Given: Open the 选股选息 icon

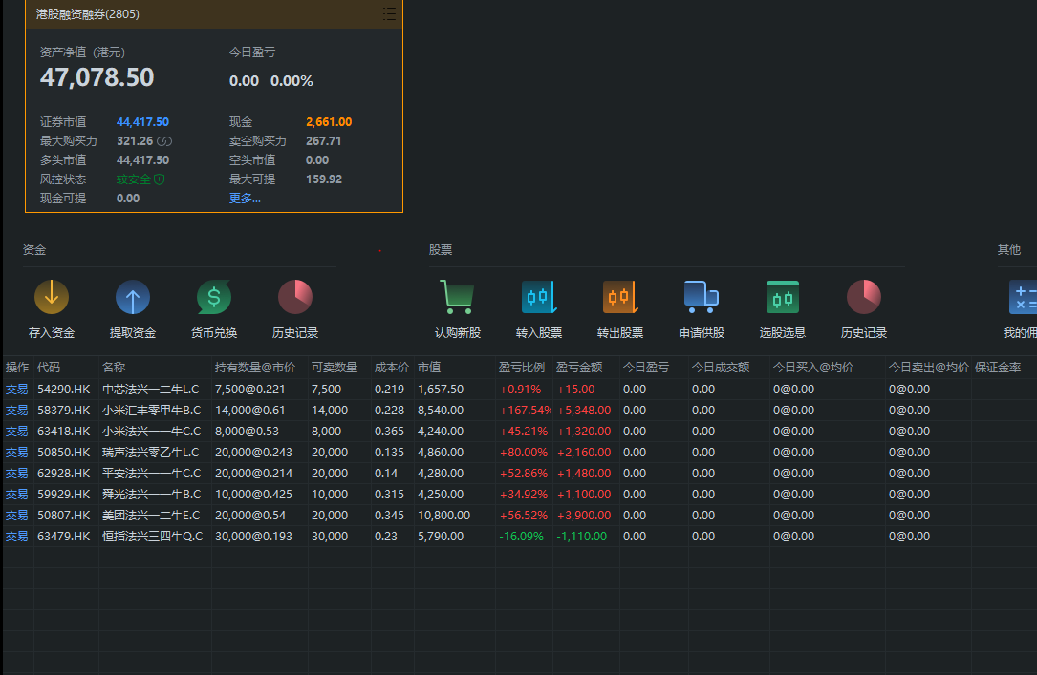Looking at the screenshot, I should (x=783, y=297).
